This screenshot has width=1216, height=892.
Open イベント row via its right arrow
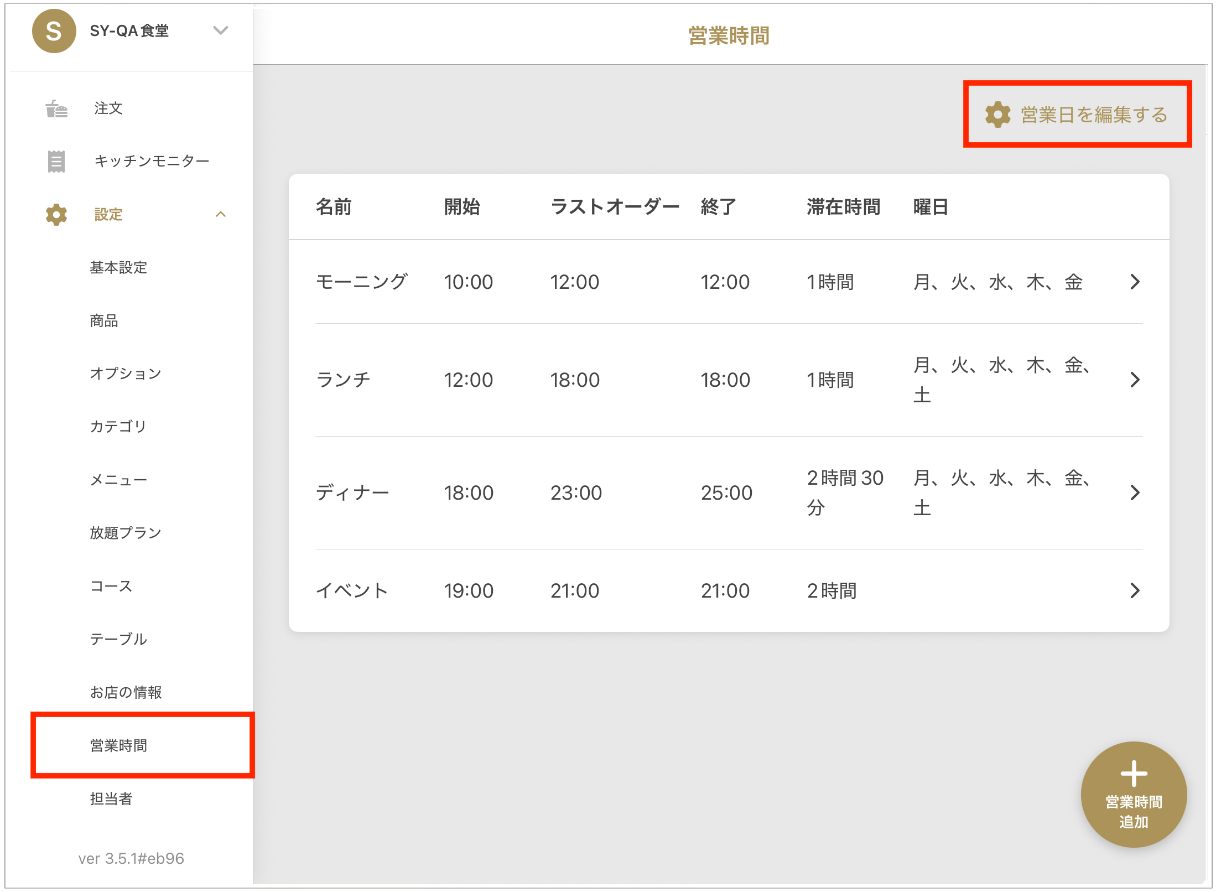pos(1135,590)
